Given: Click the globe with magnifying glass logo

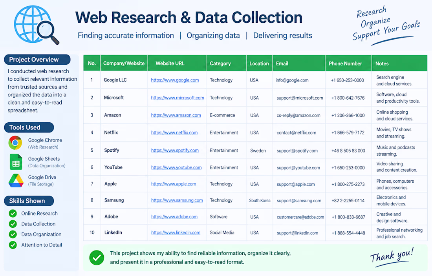Looking at the screenshot, I should coord(37,25).
